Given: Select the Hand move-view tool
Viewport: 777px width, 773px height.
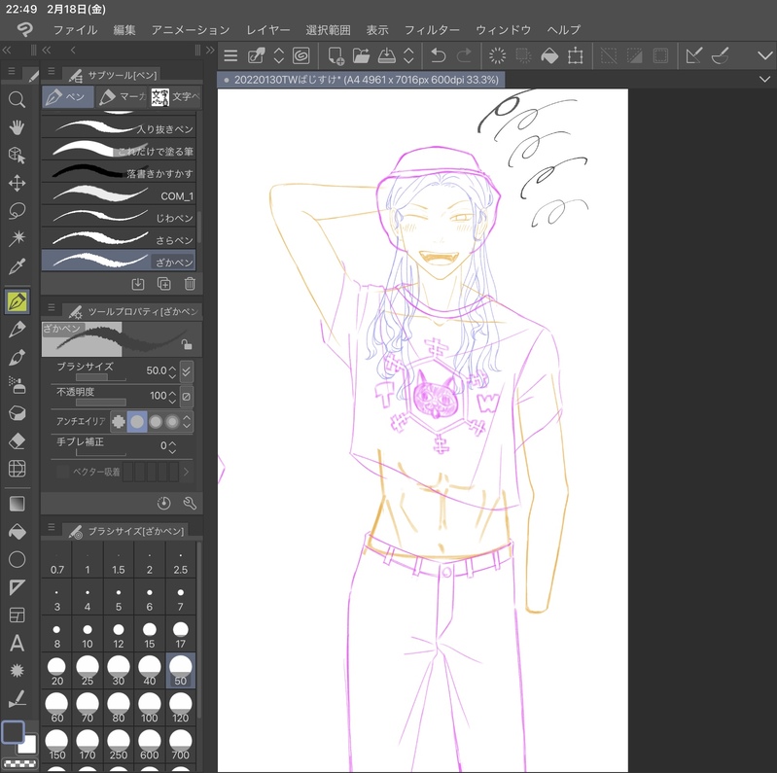Looking at the screenshot, I should pos(17,127).
